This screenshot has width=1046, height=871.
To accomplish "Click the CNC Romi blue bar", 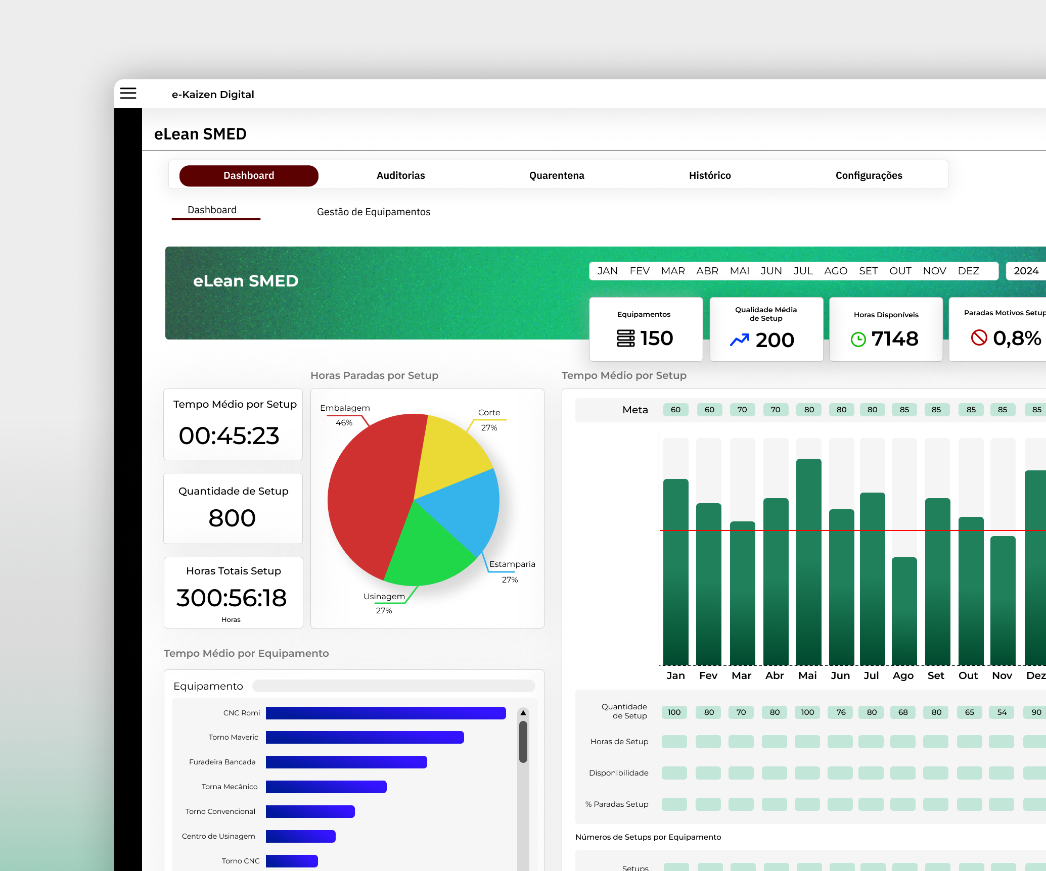I will [386, 713].
